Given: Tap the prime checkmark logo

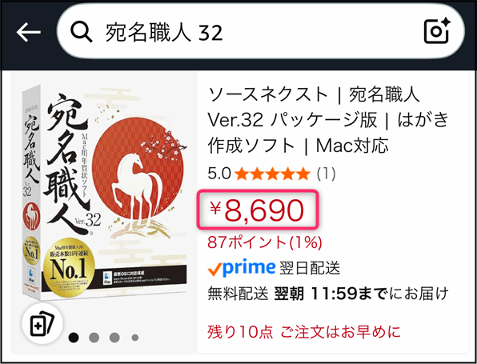Looking at the screenshot, I should [x=242, y=268].
